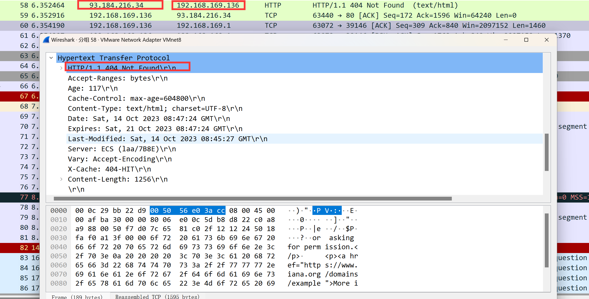Click ASCII text 'iana.org /domains' in hex pane
Screen dimensions: 589x299
tap(323, 274)
